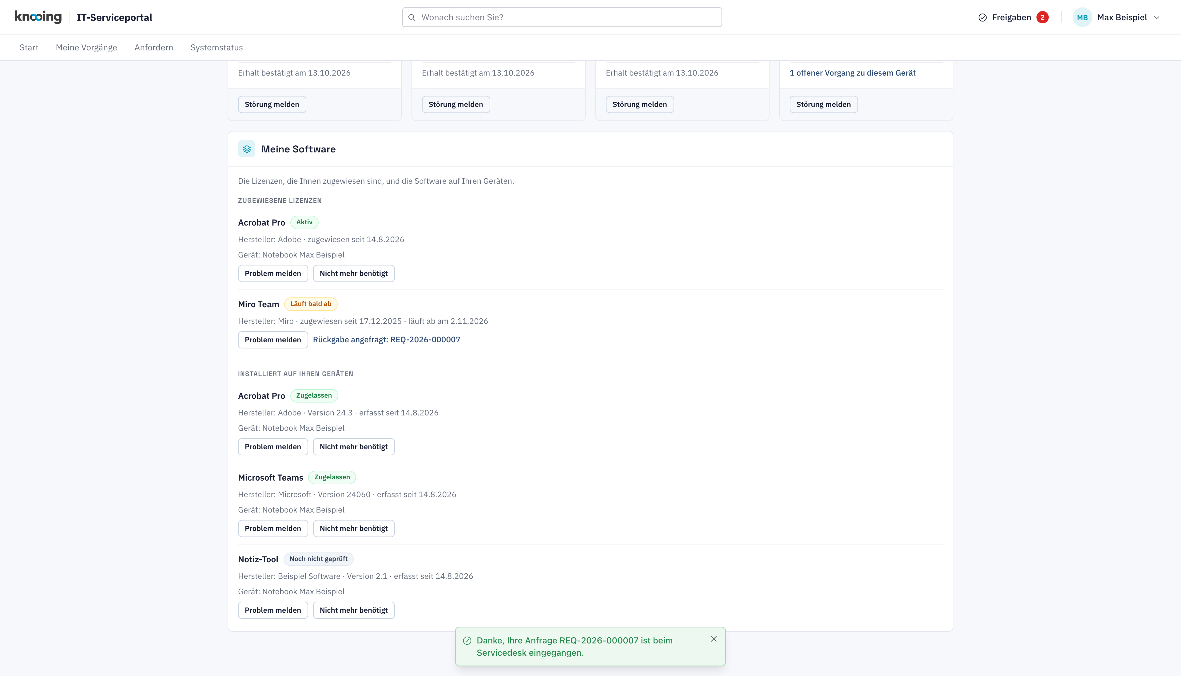
Task: Open '1 offener Vorgang zu diesem Gerät' link
Action: click(852, 73)
